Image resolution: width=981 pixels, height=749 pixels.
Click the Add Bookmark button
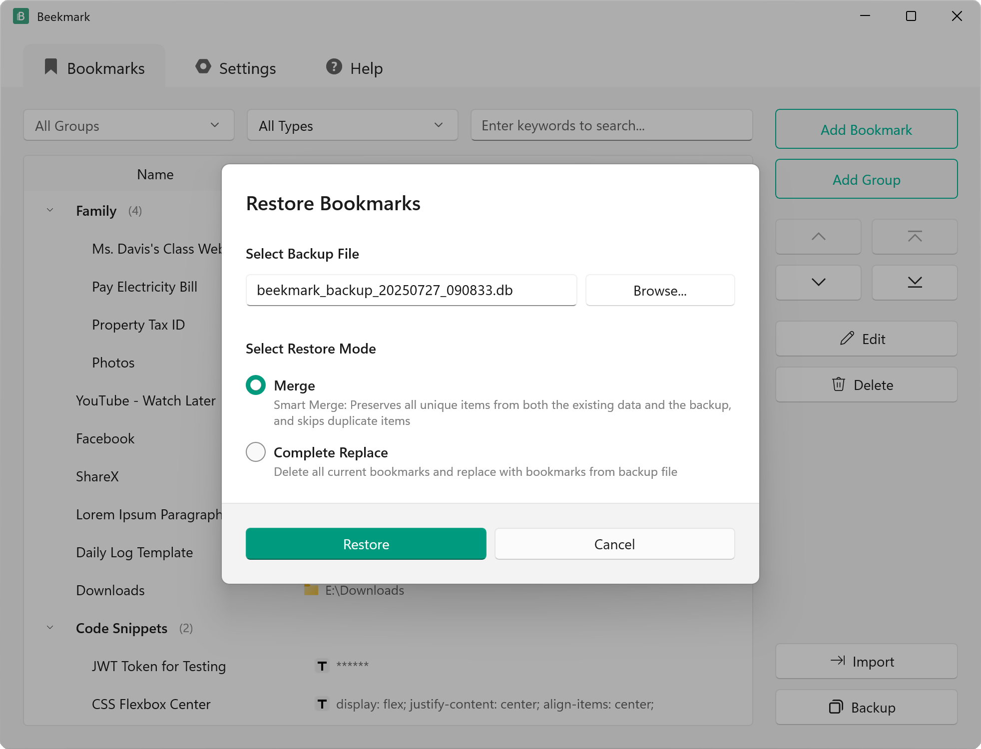tap(867, 129)
